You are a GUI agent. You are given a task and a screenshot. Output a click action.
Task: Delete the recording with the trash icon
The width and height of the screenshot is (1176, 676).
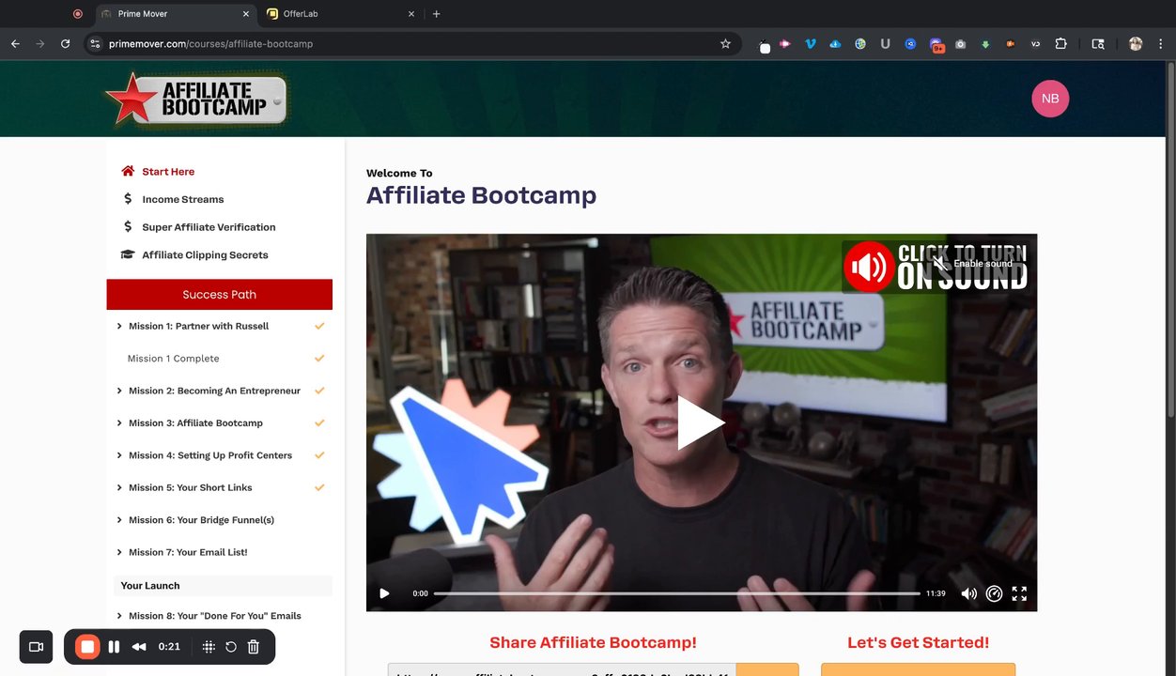(x=254, y=647)
